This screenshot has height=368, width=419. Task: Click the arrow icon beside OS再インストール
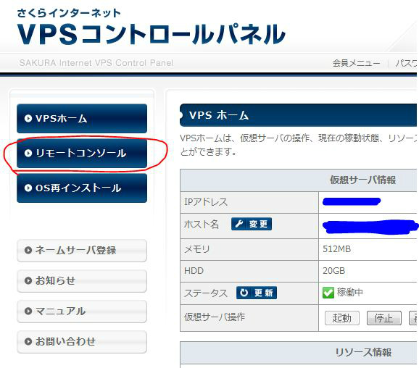[x=28, y=188]
